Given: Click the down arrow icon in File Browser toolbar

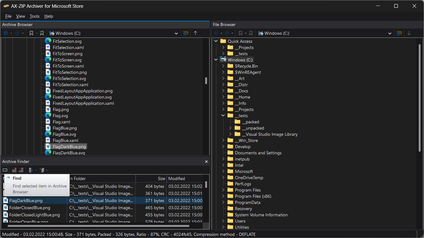Looking at the screenshot, I should click(409, 33).
